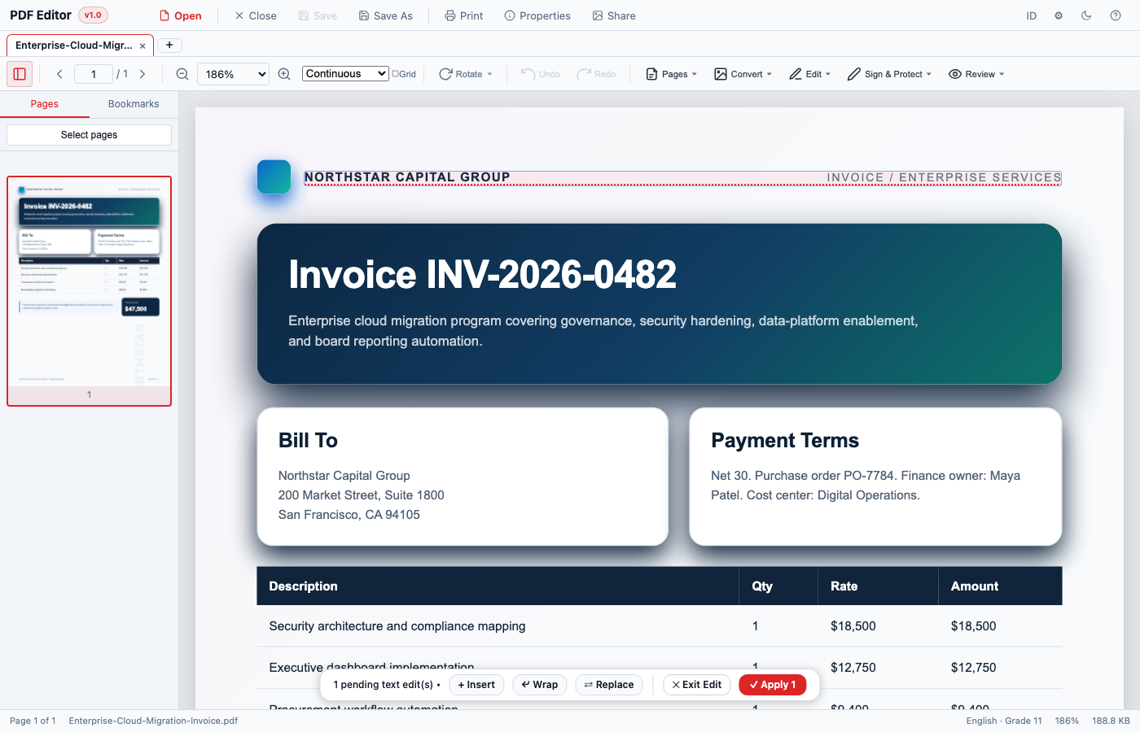
Task: Enable the Grid checkbox
Action: click(x=396, y=74)
